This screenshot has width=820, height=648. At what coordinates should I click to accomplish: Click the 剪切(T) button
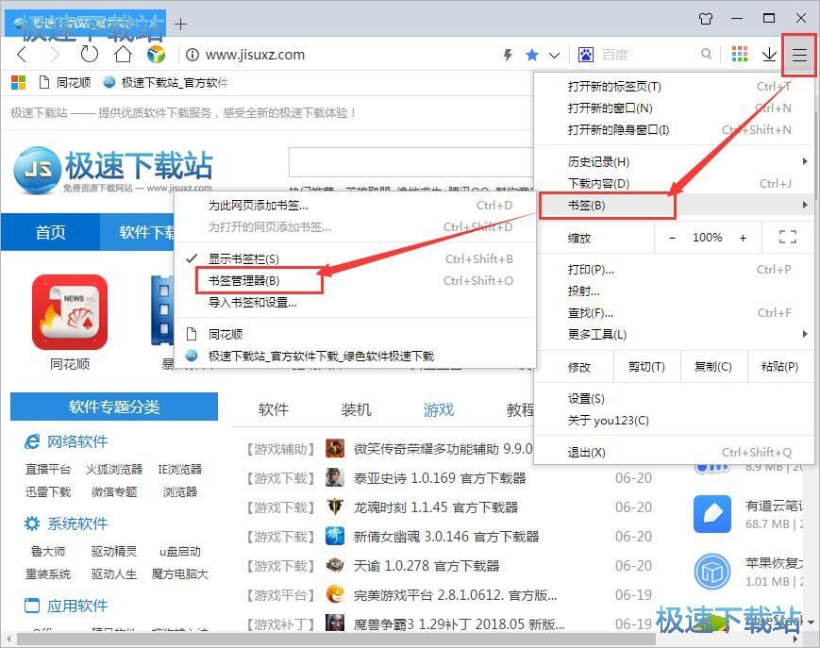point(646,367)
